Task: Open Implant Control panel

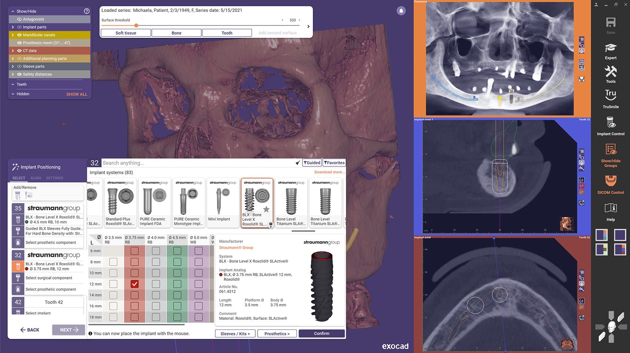Action: pyautogui.click(x=611, y=122)
